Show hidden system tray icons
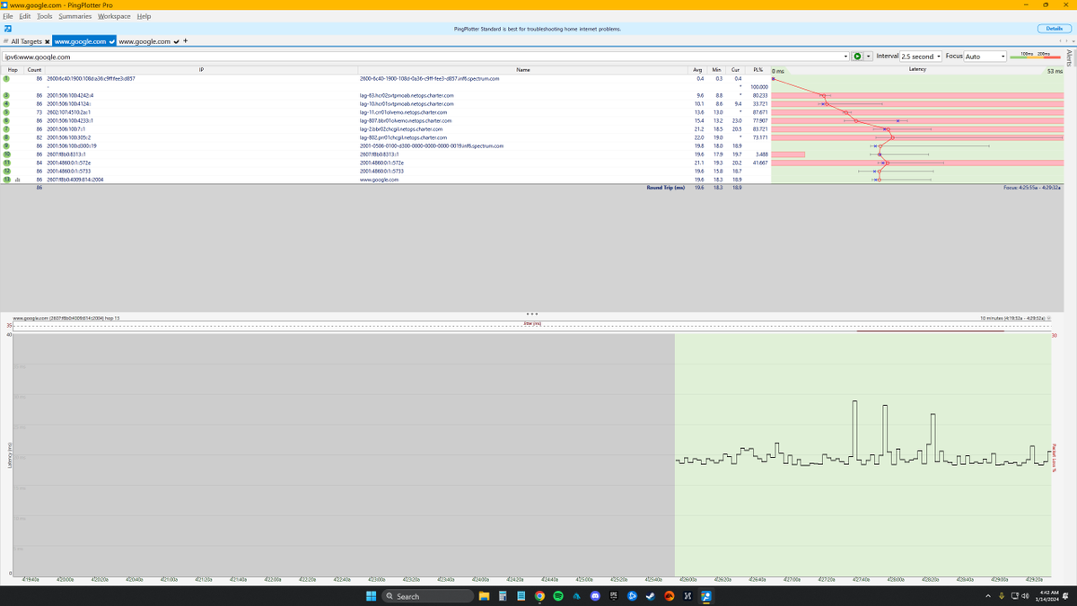1077x606 pixels. (x=988, y=596)
